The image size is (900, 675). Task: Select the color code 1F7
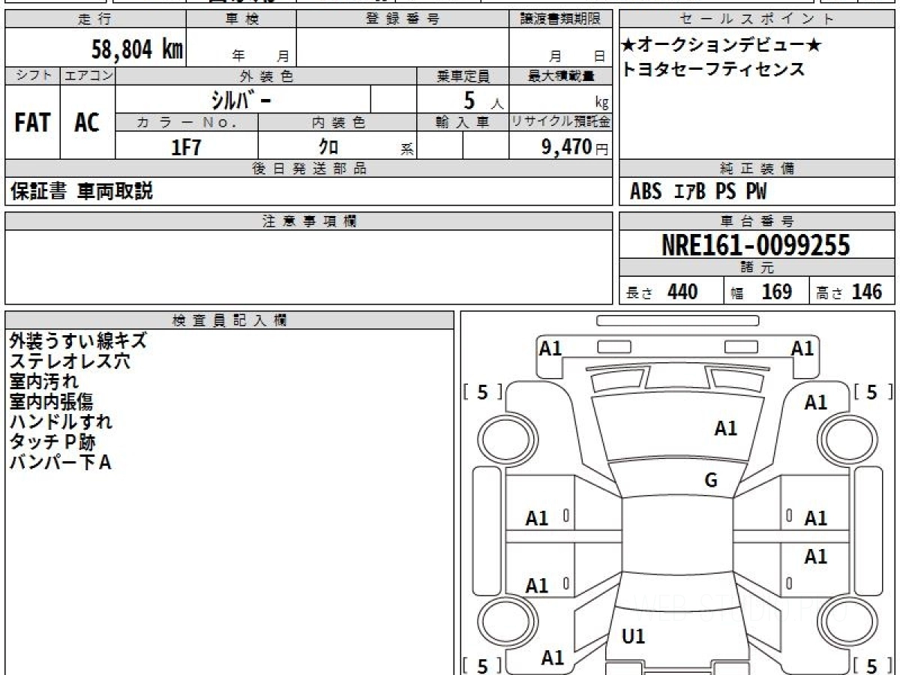[187, 147]
